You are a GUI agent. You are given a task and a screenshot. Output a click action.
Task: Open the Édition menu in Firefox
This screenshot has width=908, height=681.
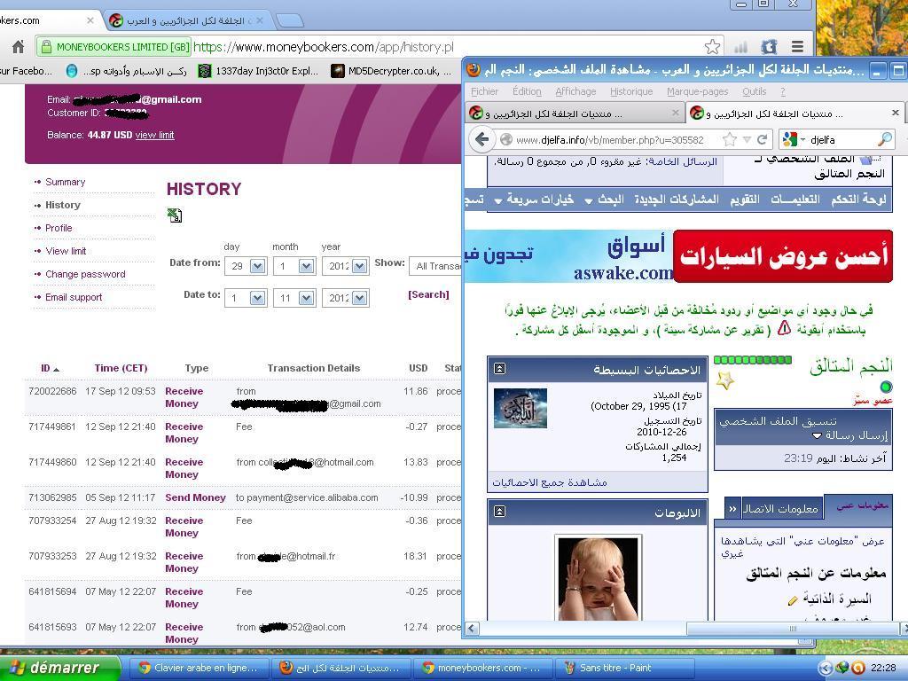(527, 91)
